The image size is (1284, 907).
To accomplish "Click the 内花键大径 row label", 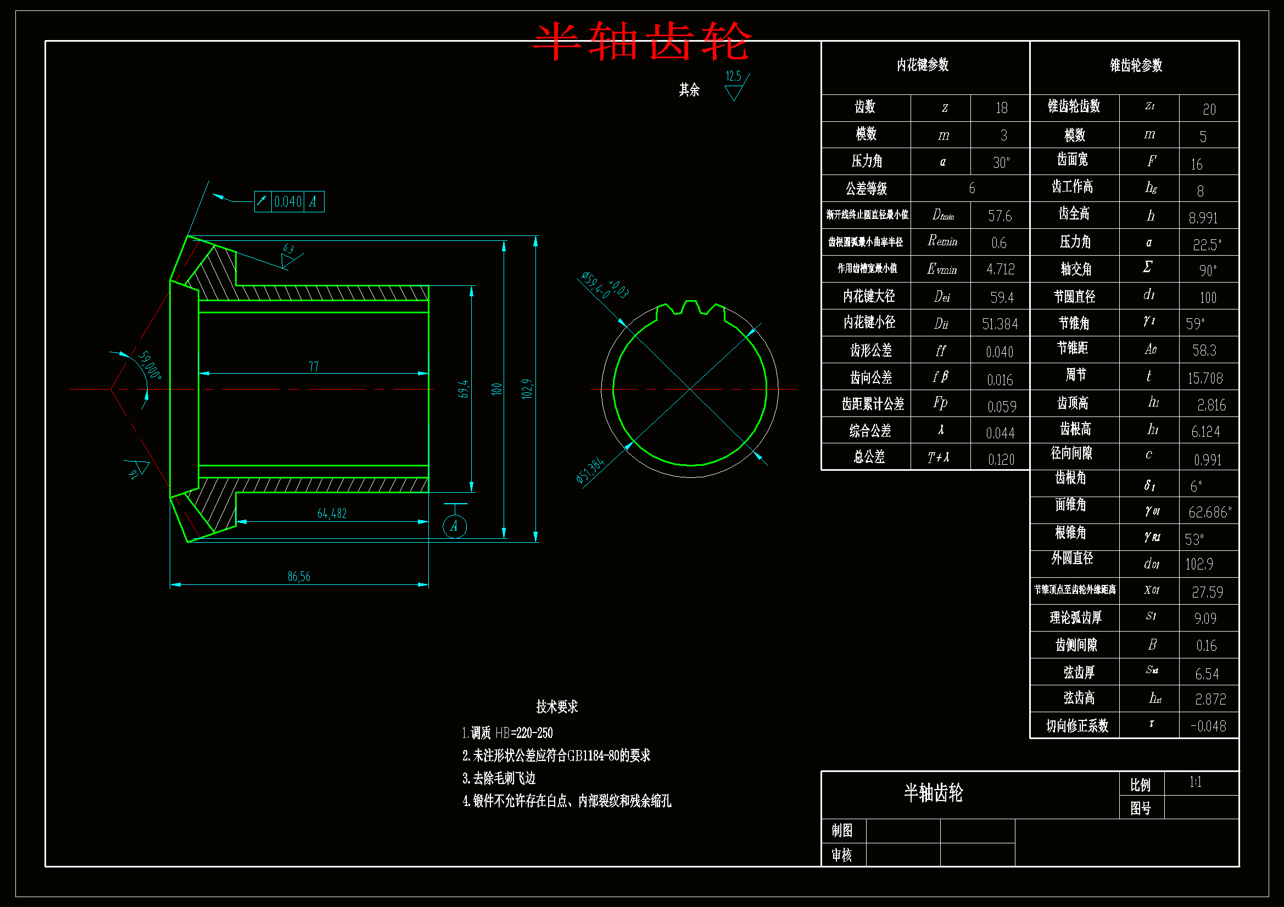I will pyautogui.click(x=869, y=296).
